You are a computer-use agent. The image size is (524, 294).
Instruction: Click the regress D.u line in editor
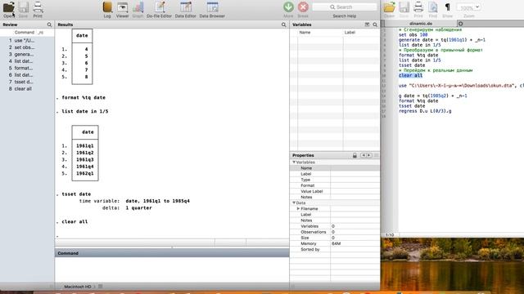[x=425, y=111]
